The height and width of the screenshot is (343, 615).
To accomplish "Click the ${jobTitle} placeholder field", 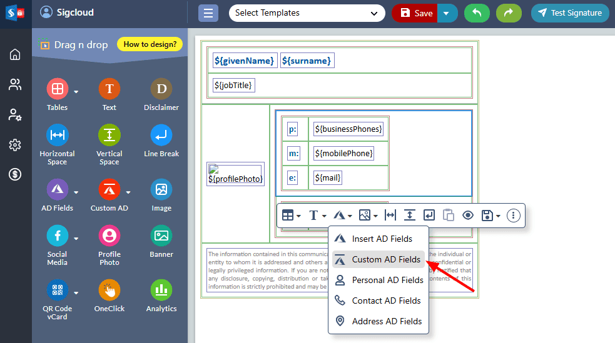I will coord(234,85).
